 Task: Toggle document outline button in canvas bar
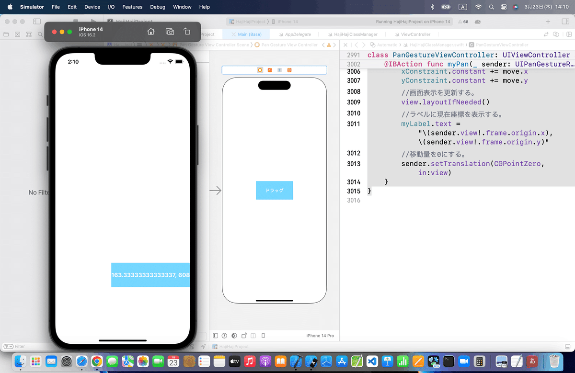point(215,336)
